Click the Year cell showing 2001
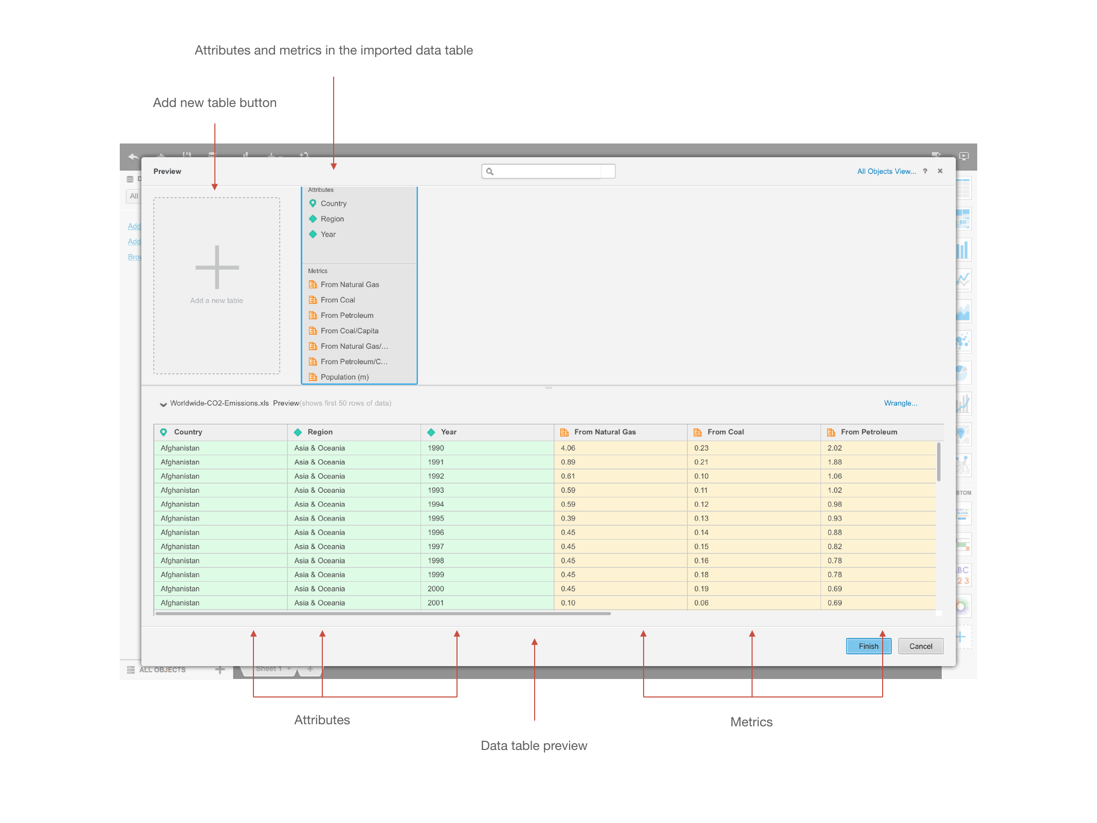 click(487, 603)
